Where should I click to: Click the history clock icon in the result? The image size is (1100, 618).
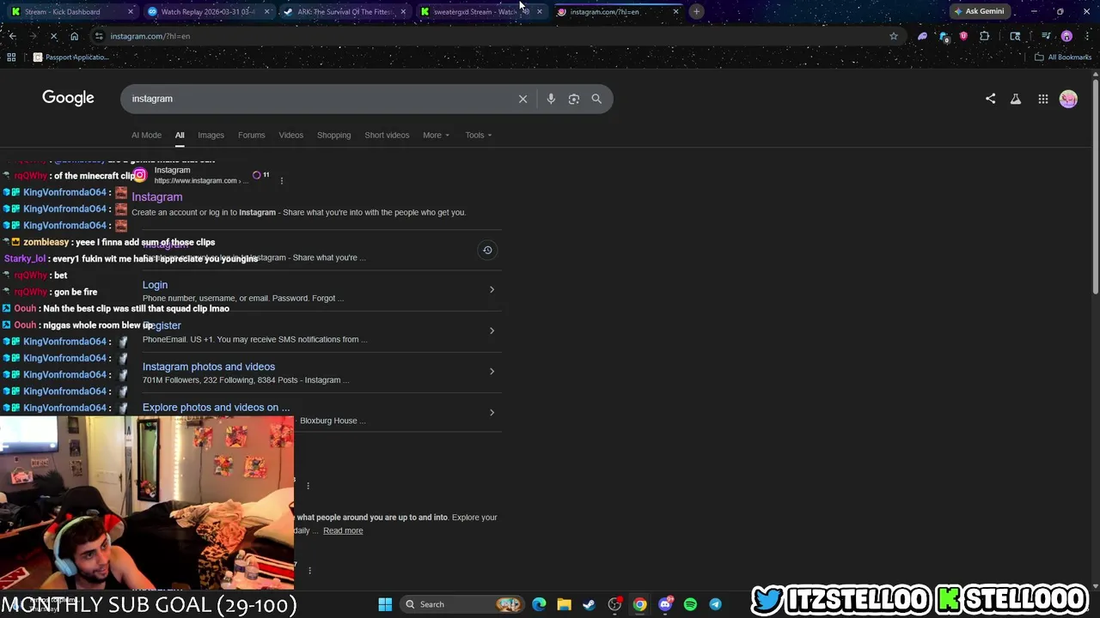[x=487, y=250]
